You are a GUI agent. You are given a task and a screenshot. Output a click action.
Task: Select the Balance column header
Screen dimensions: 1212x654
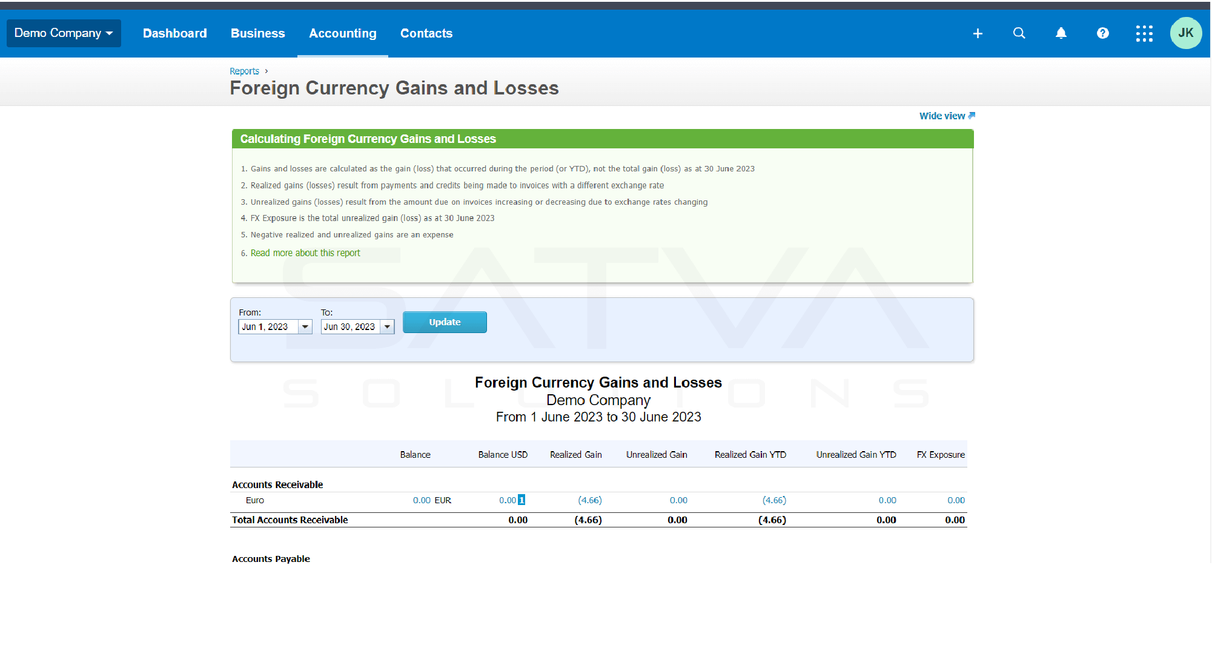[x=415, y=455]
